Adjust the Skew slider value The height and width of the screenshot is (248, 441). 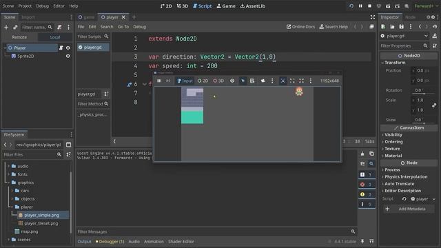(424, 123)
